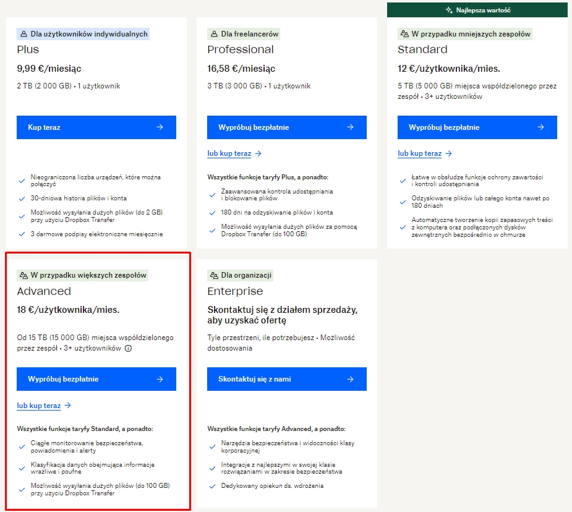This screenshot has width=572, height=512.
Task: Click team icon in W przypadku większych zespołów badge
Action: [24, 275]
